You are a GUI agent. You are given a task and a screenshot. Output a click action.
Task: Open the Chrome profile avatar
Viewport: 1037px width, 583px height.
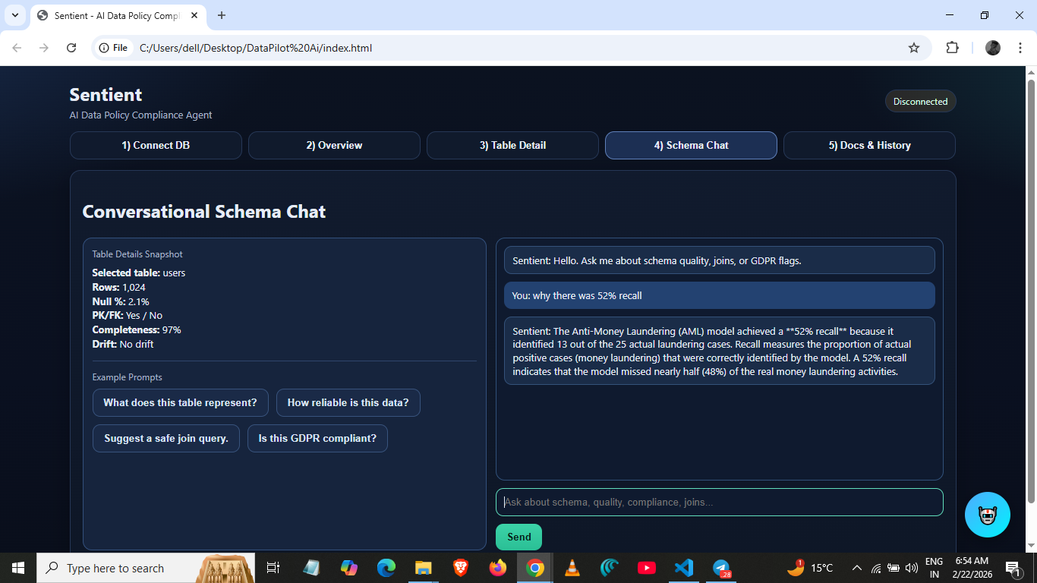click(x=993, y=48)
